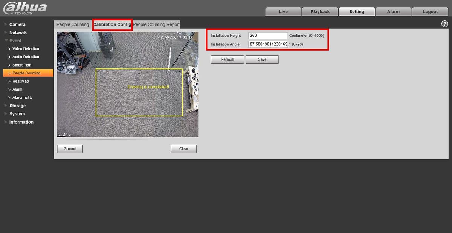Screen dimensions: 452x233
Task: Open the Playback tab
Action: (x=320, y=12)
